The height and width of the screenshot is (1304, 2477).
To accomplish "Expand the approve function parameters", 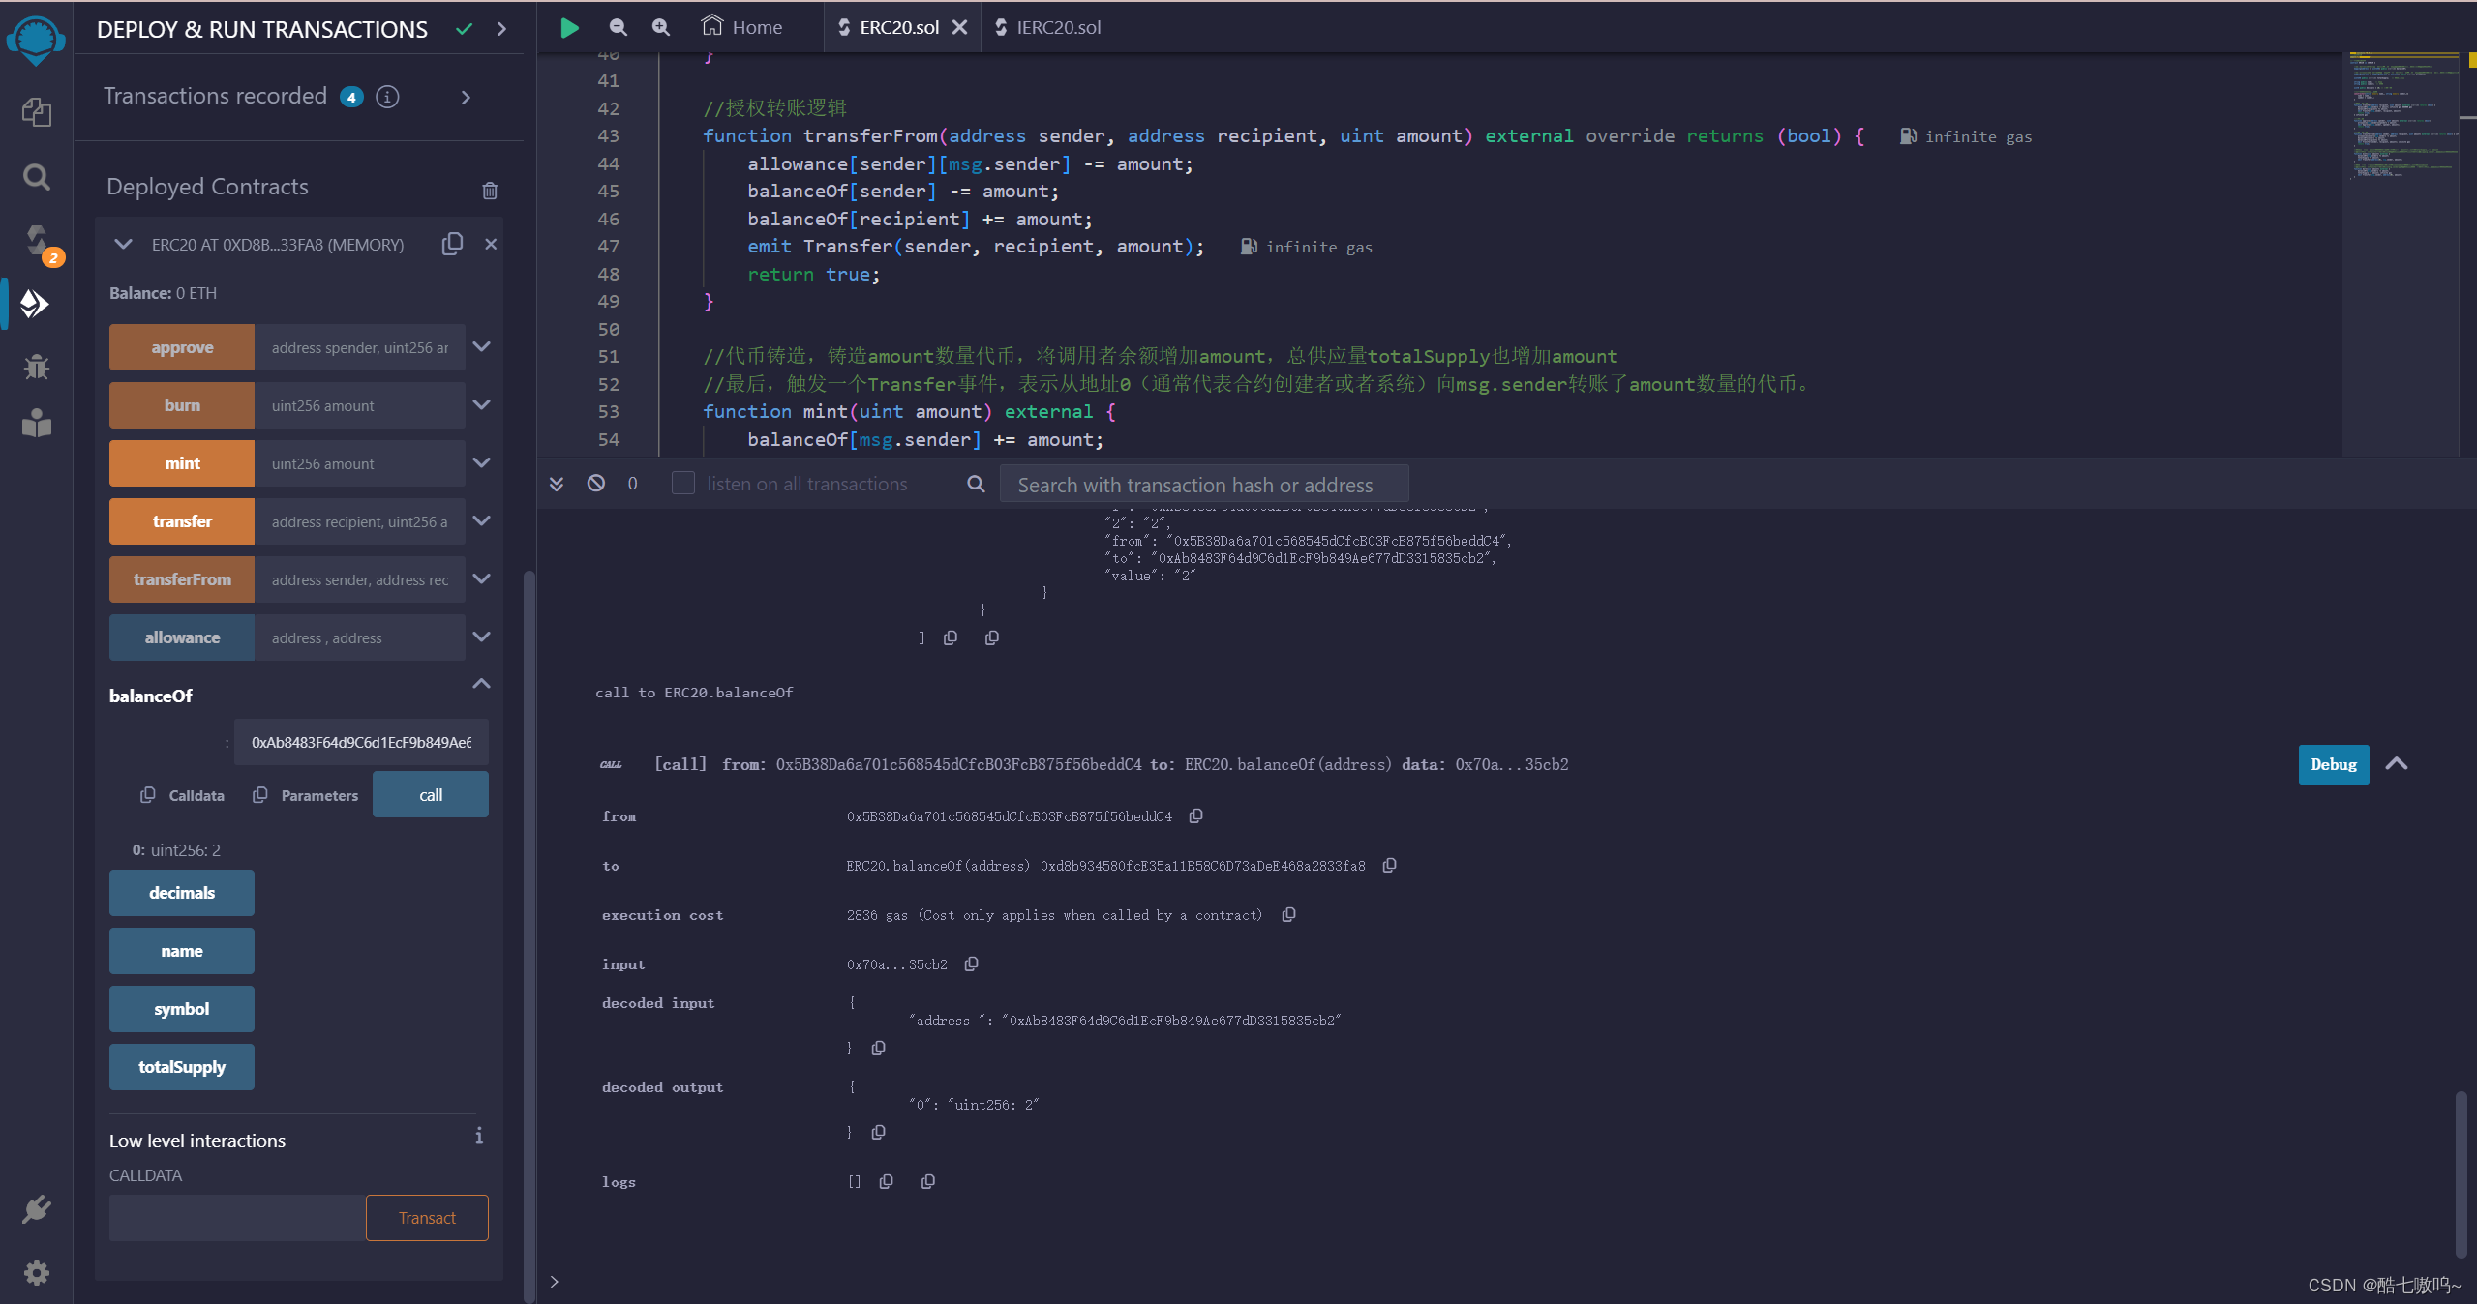I will click(x=481, y=346).
